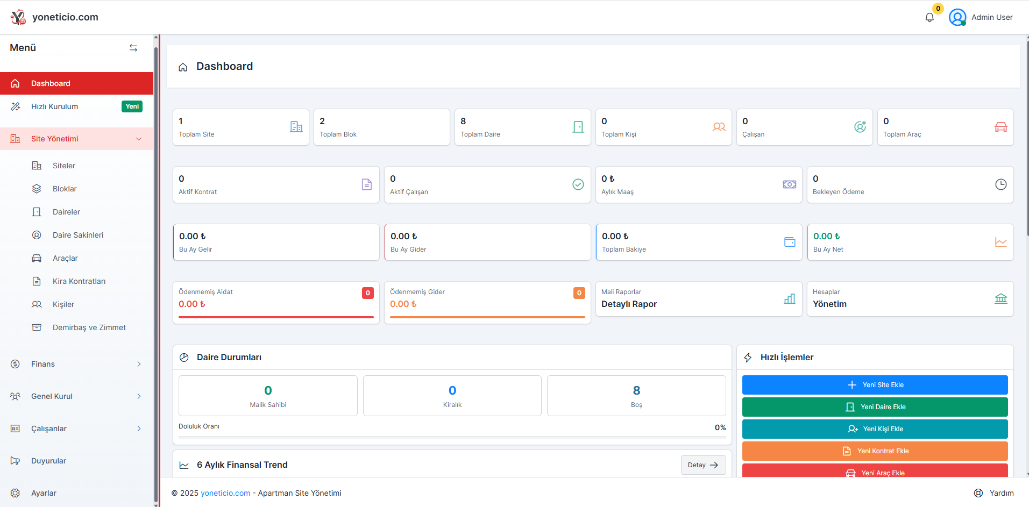This screenshot has width=1029, height=507.
Task: Click the door icon in Toplam Daire card
Action: coord(578,127)
